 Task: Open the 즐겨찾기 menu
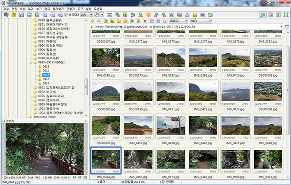(58, 9)
